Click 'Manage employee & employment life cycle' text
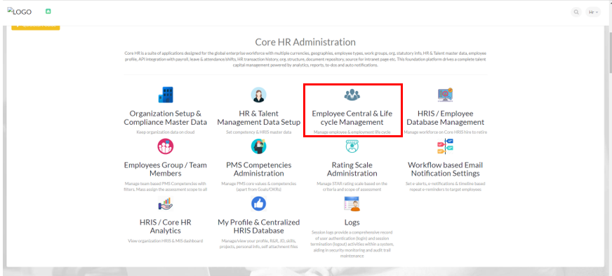 coord(352,132)
